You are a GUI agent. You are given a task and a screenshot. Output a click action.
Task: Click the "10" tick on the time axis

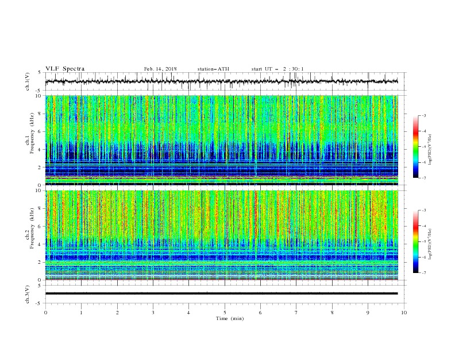pyautogui.click(x=404, y=313)
